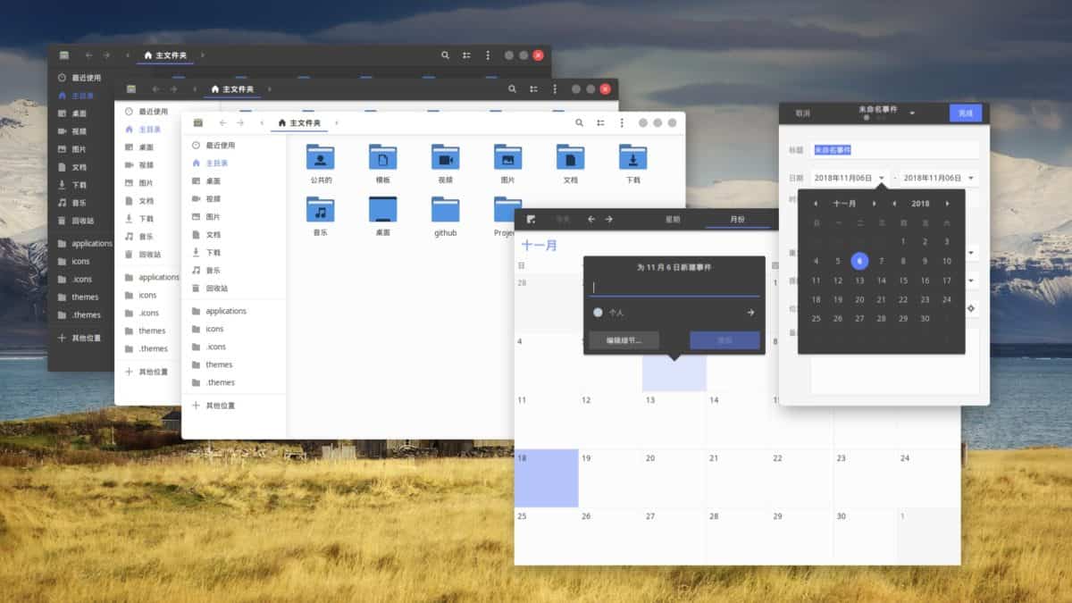
Task: Click the blue 完成 (Done) button
Action: [965, 113]
